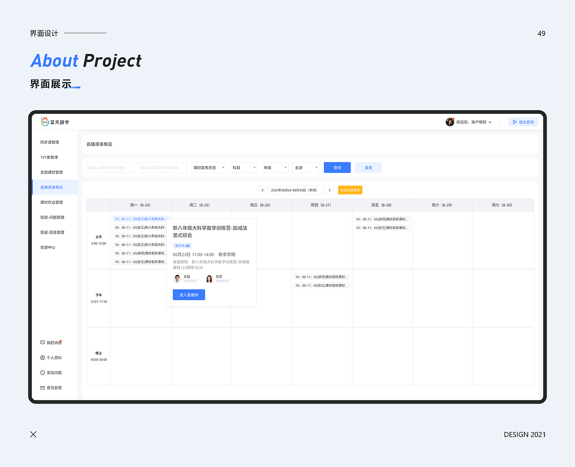
Task: Click the 晚上 18:00-24:00 row label
Action: click(99, 356)
